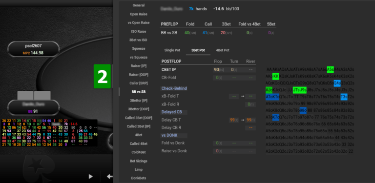Open the Limp section

tap(139, 170)
